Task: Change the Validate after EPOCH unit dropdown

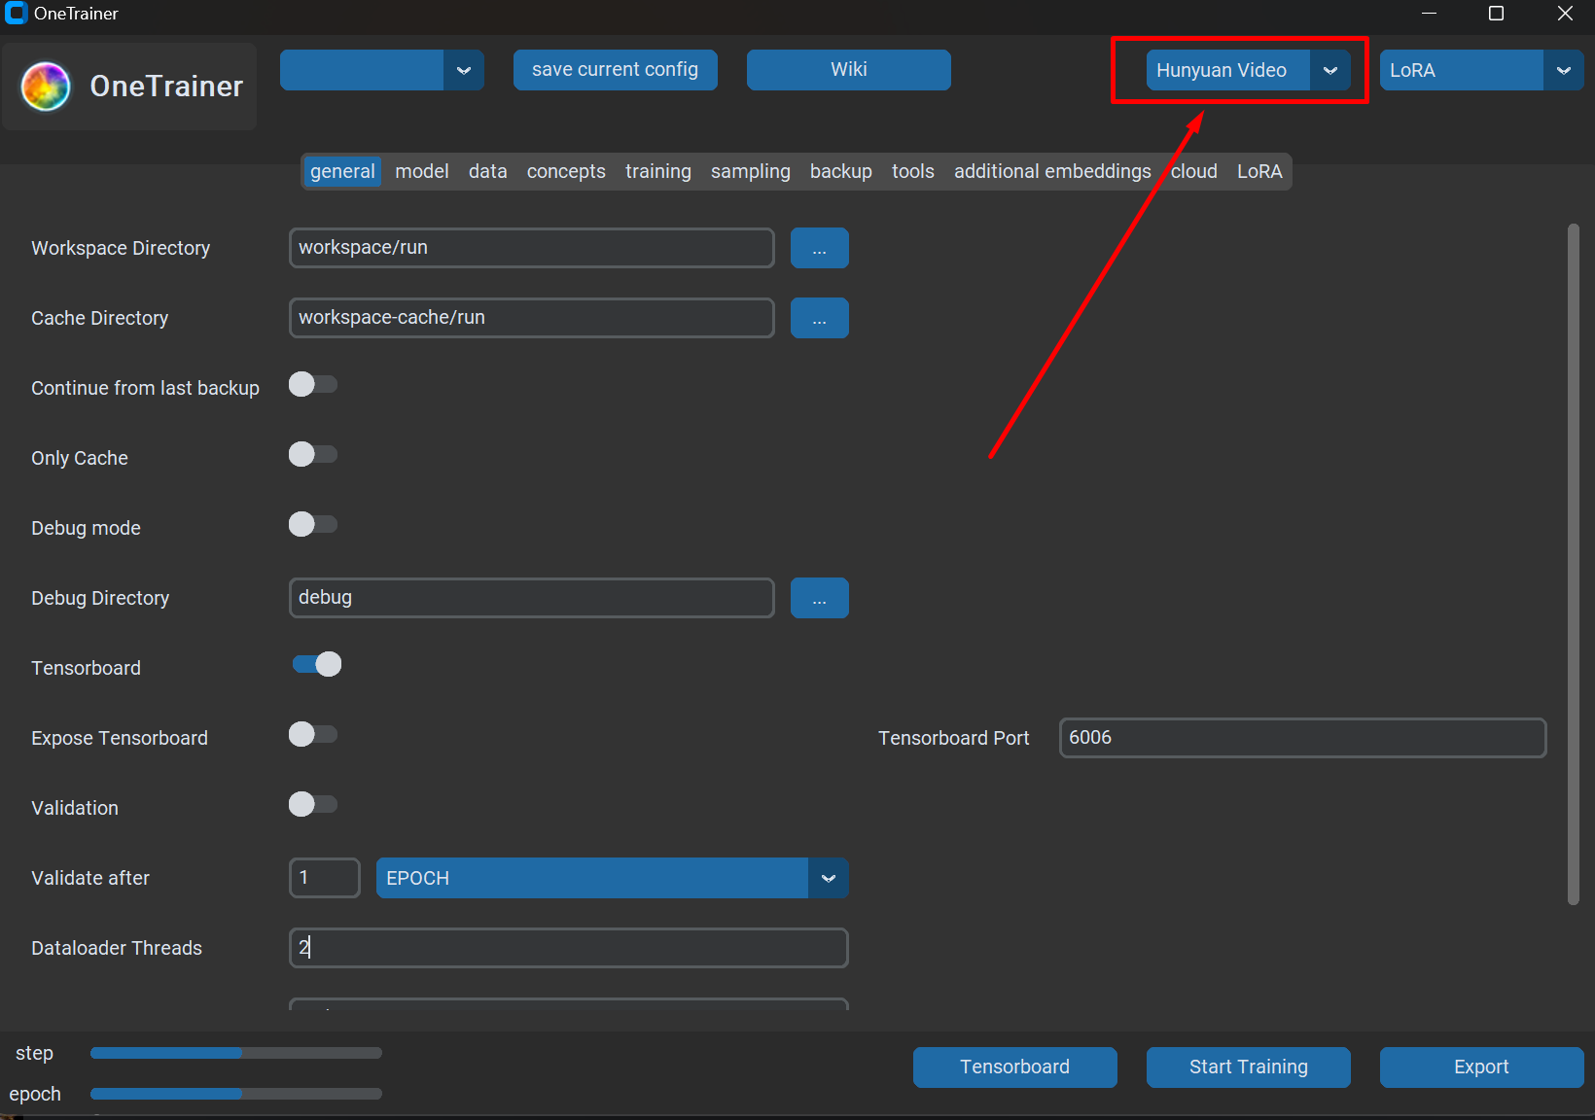Action: tap(828, 878)
